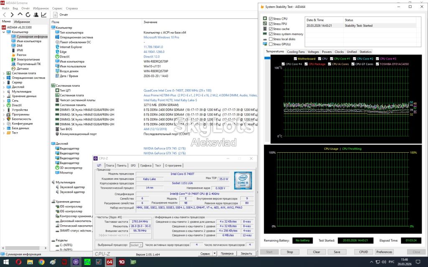
Task: Toggle TOSHIBA DT01ACA050 graph checkbox
Action: pyautogui.click(x=377, y=64)
